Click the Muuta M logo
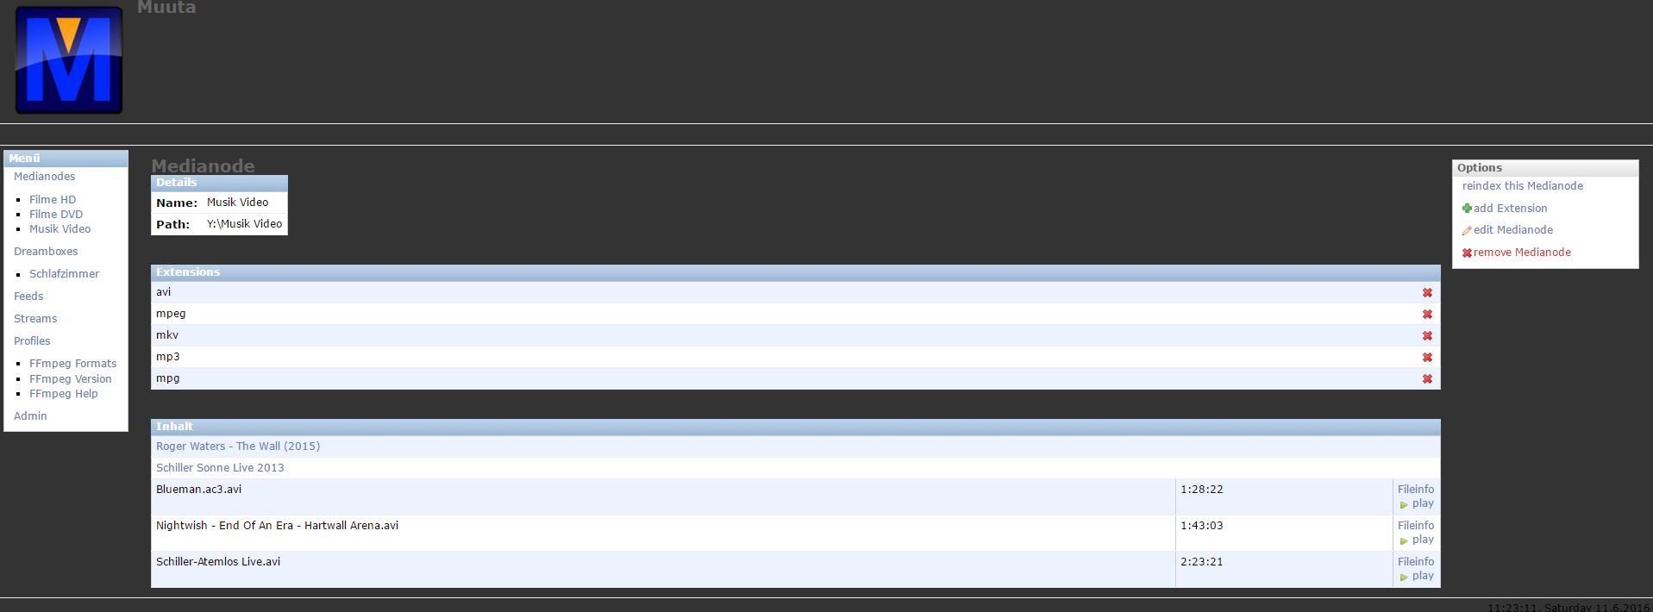 (69, 60)
